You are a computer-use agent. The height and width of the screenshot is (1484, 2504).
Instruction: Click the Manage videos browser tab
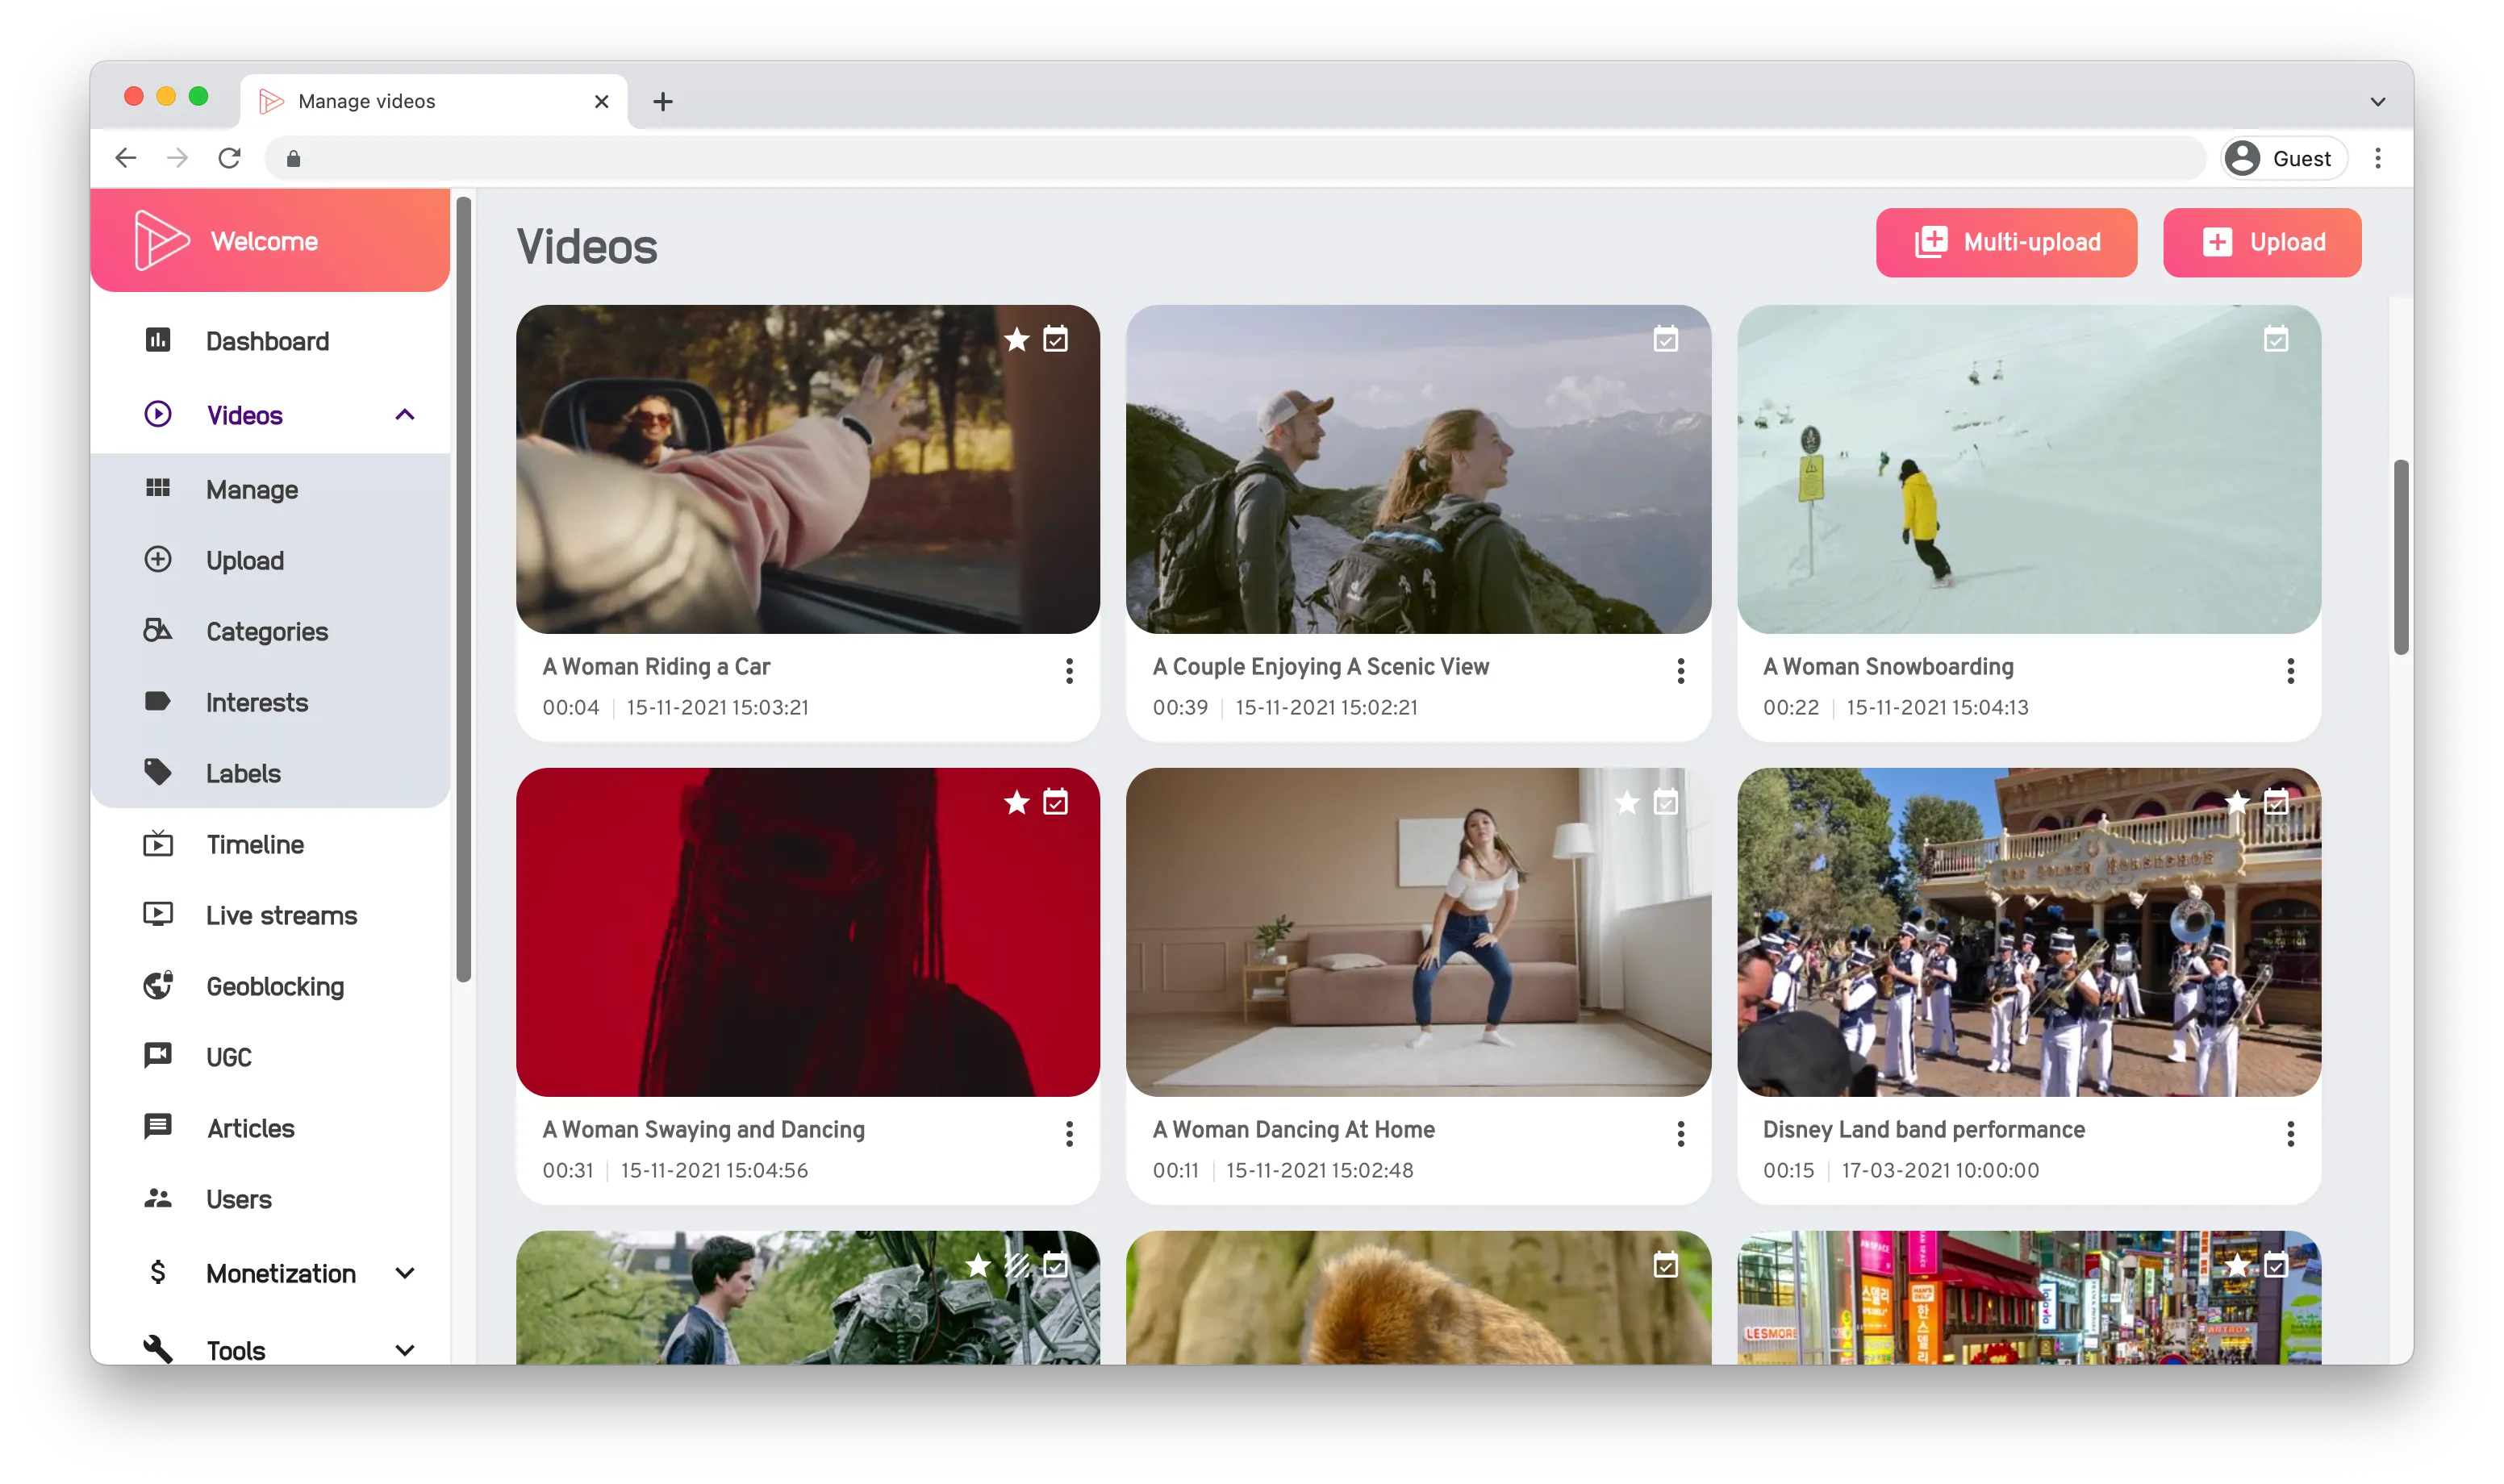[433, 101]
